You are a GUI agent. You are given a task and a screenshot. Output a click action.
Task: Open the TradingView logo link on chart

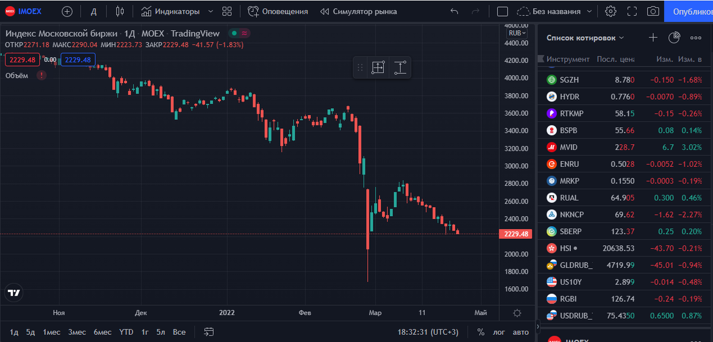coord(14,293)
